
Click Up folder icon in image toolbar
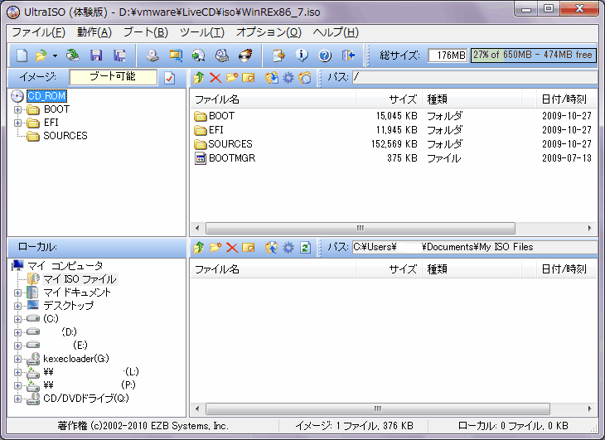point(199,78)
